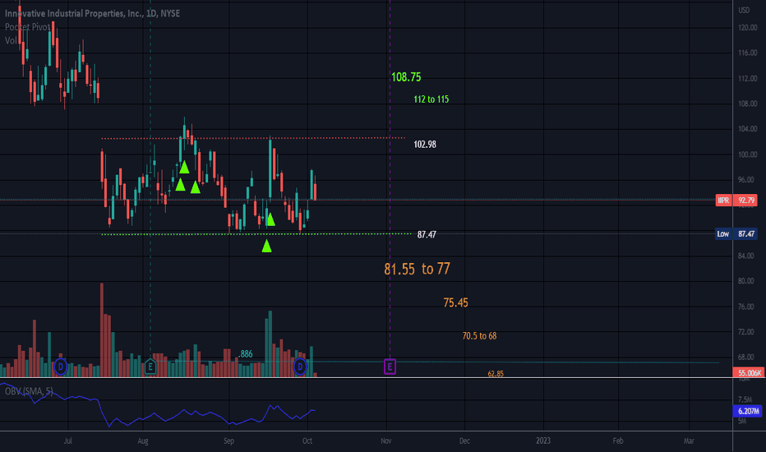
Task: Select the teal .886 label above volume bars
Action: tap(246, 353)
